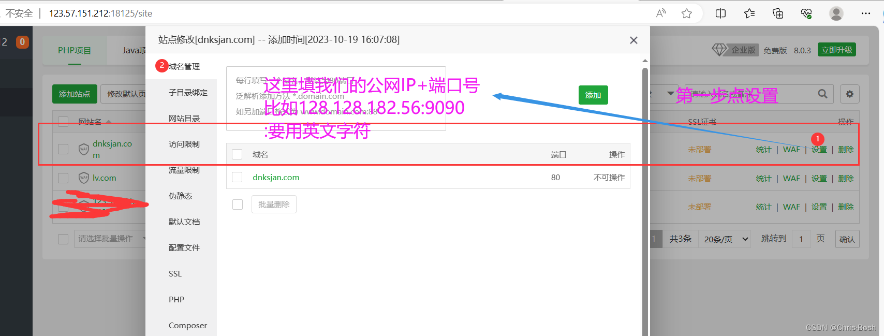This screenshot has width=884, height=336.
Task: Click the browser address bar URL
Action: (x=100, y=13)
